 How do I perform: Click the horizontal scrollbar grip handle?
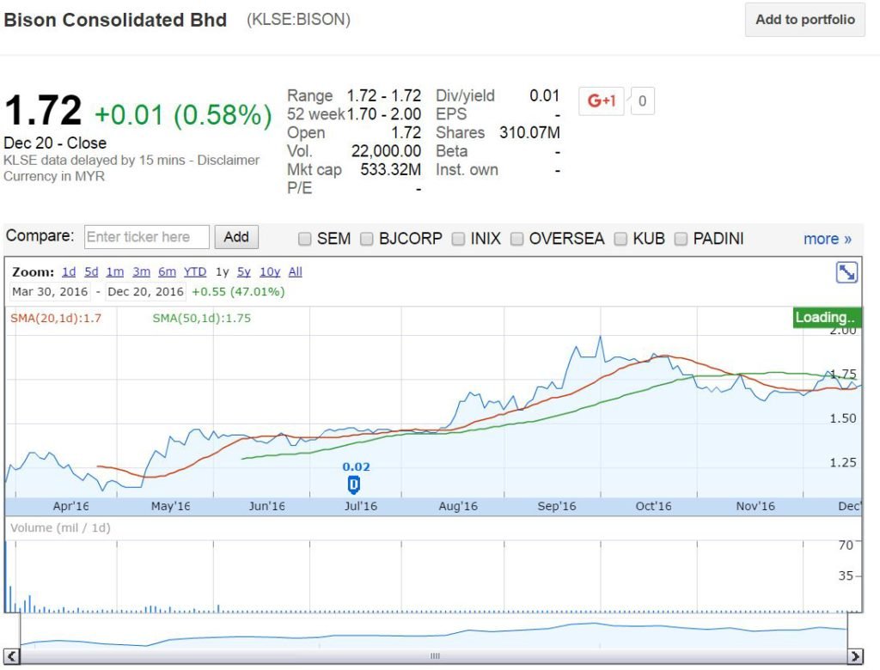point(434,656)
